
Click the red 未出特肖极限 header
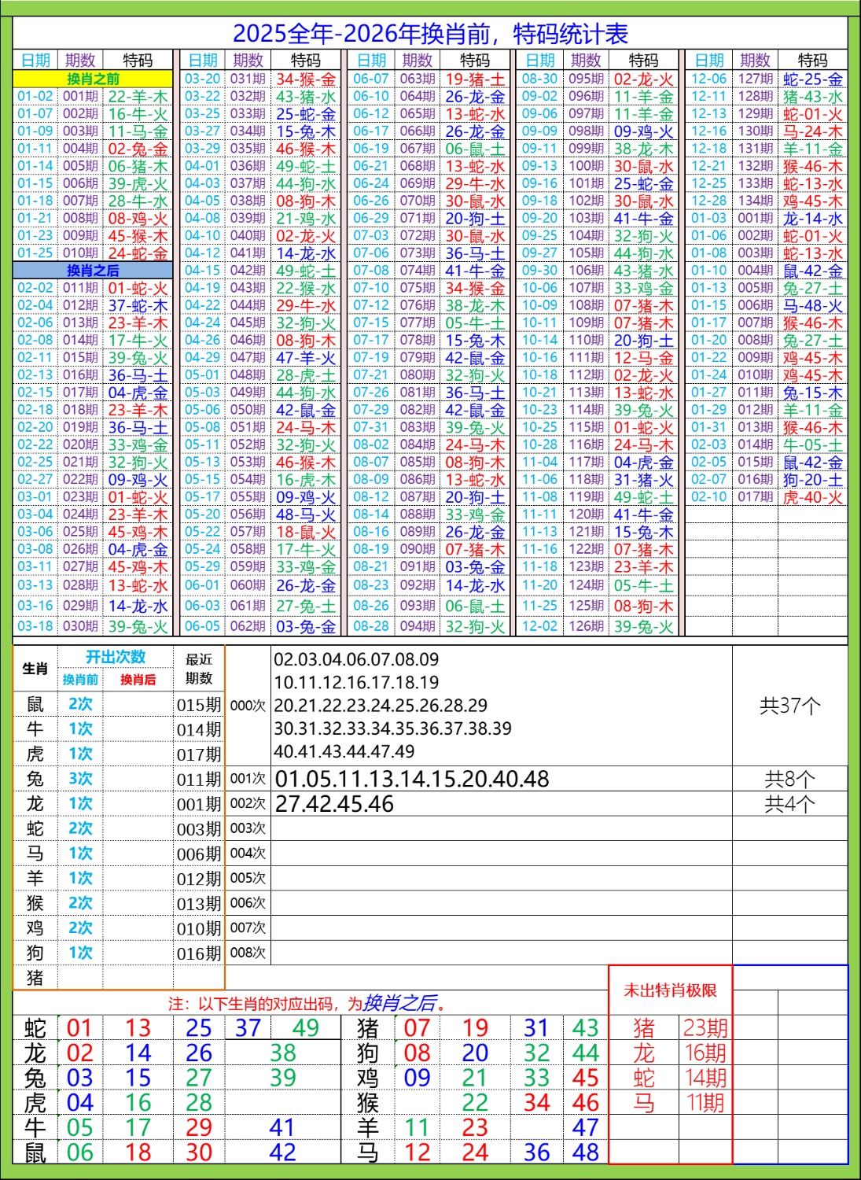[x=670, y=990]
